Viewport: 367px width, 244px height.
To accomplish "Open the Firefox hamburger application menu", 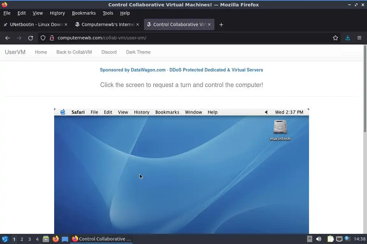I will tap(359, 38).
